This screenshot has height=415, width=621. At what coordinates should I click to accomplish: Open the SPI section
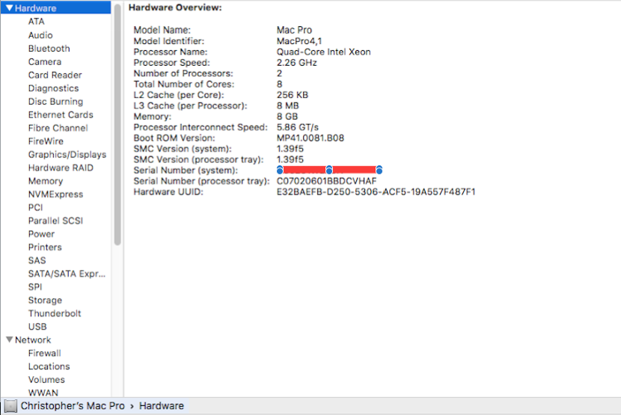pos(35,287)
